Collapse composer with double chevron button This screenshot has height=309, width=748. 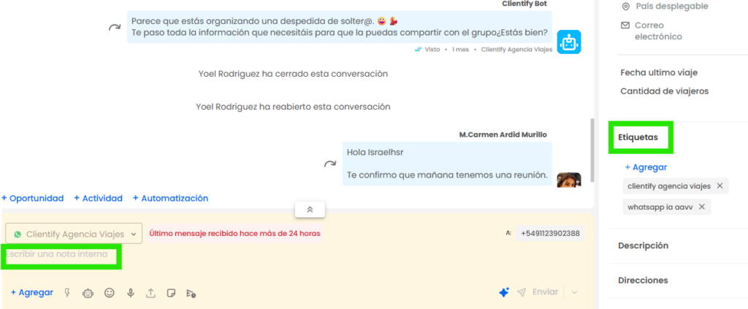click(x=310, y=210)
